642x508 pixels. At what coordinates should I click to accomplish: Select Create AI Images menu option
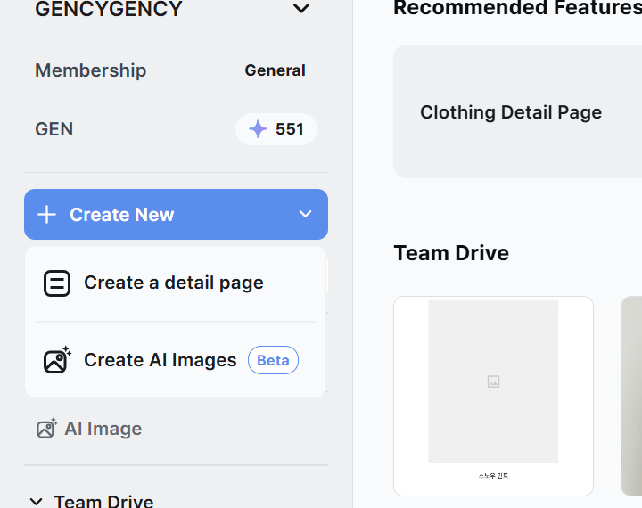pyautogui.click(x=176, y=360)
